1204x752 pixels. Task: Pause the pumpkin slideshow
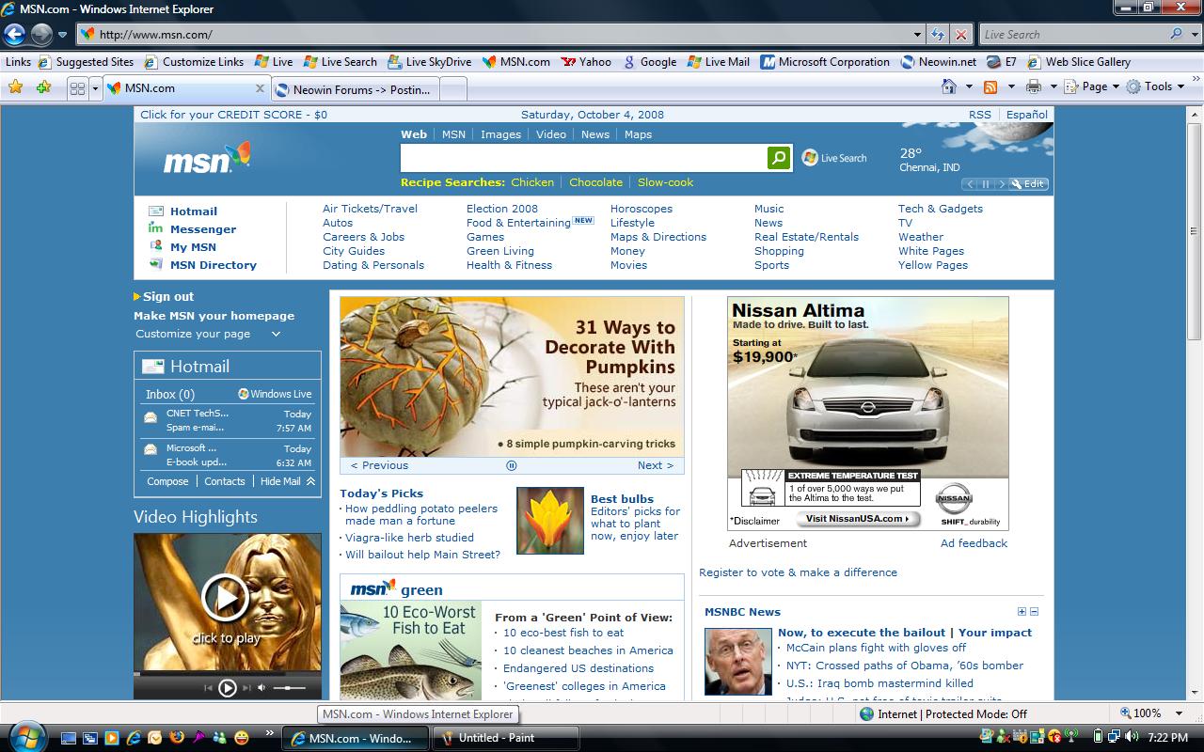[x=512, y=465]
